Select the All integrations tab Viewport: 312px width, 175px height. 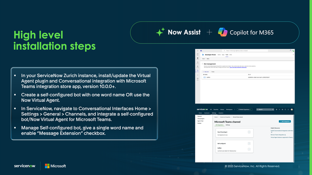(x=219, y=125)
